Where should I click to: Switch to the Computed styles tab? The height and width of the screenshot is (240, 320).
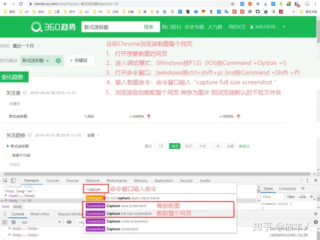coord(287,188)
